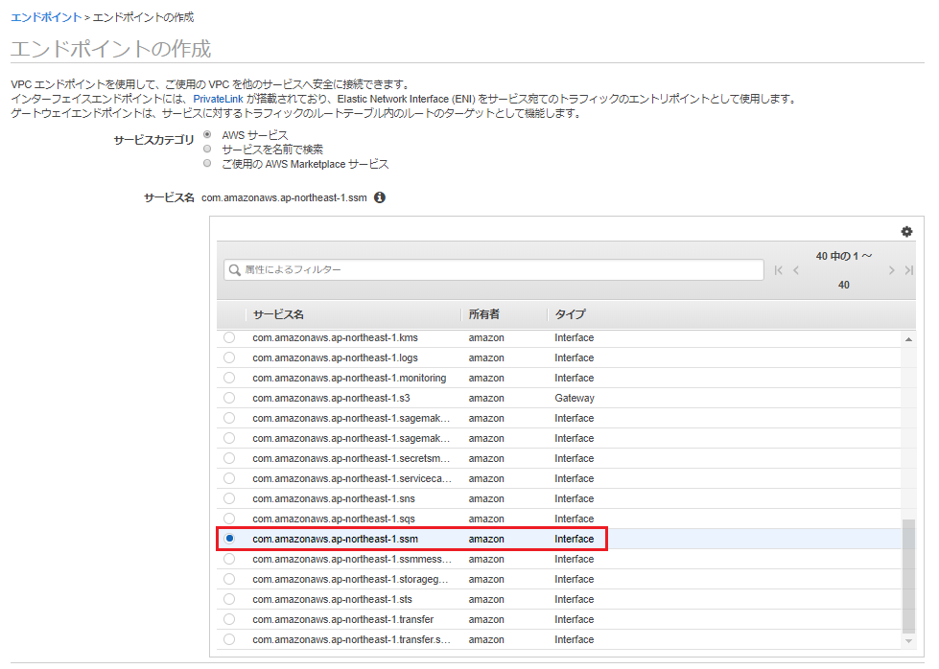Click com.amazonaws.ap-northeast-1.storageg… service name
Screen dimensions: 939x669
click(x=350, y=579)
